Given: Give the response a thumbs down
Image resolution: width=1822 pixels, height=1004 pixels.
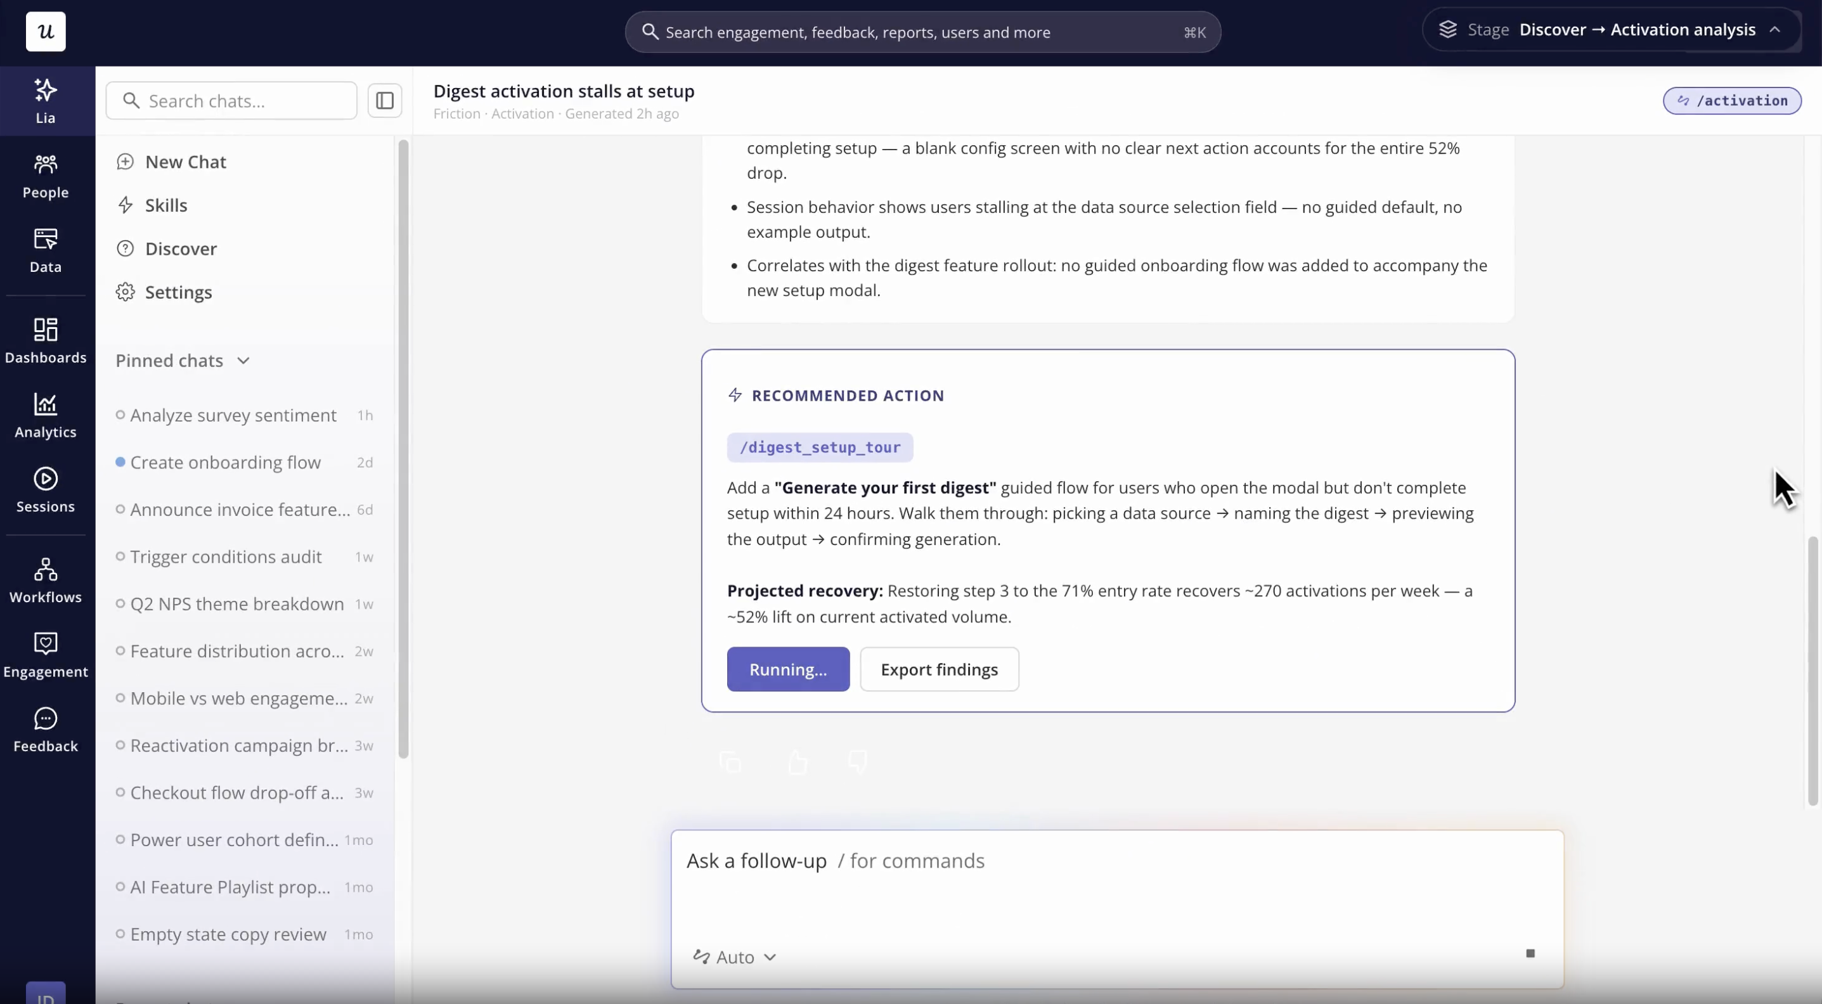Looking at the screenshot, I should tap(858, 763).
